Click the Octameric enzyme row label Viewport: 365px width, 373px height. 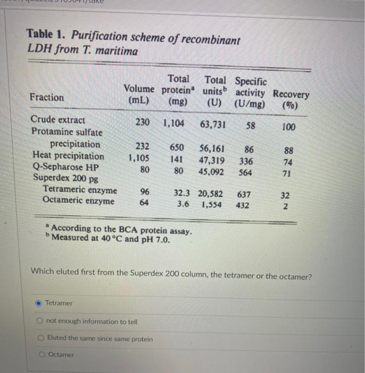pyautogui.click(x=79, y=200)
